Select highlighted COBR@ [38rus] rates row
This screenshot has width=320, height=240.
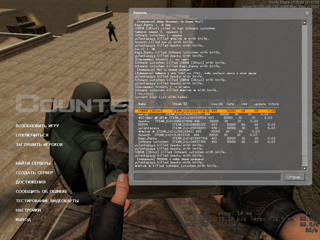tap(205, 111)
